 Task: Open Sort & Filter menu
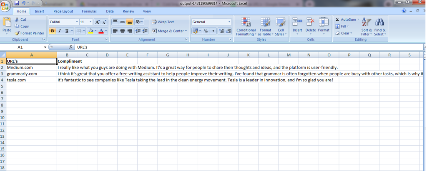(x=366, y=27)
